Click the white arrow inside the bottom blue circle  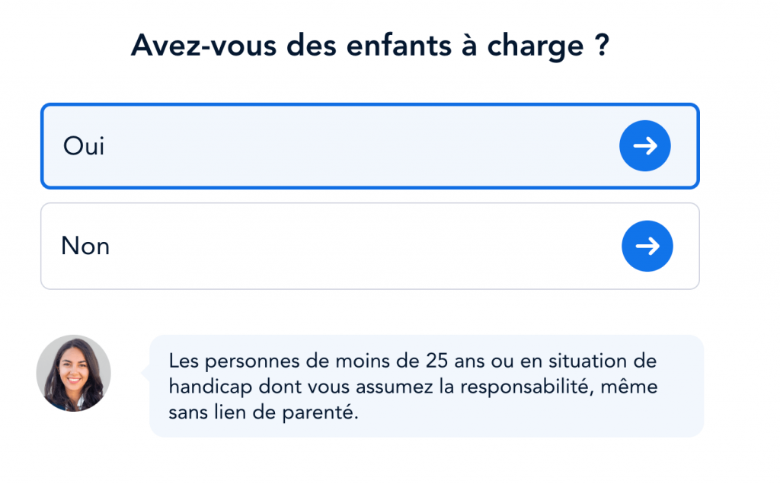coord(647,246)
